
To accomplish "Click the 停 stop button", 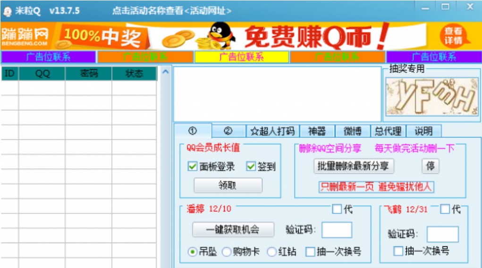I will click(x=430, y=166).
